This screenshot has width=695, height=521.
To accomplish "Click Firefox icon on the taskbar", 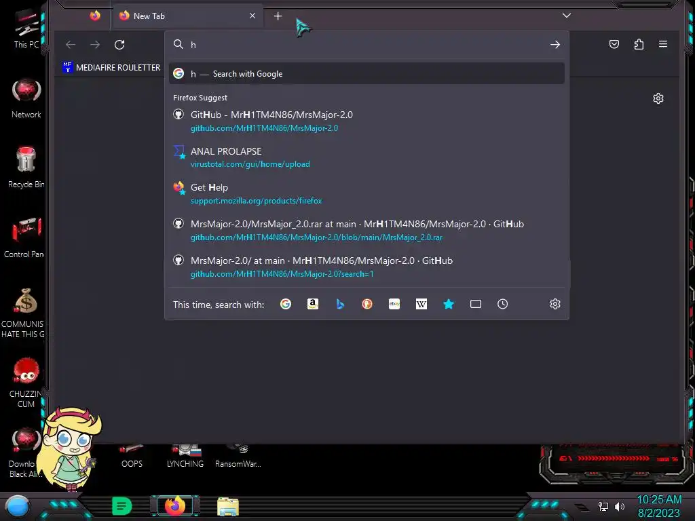I will click(174, 506).
